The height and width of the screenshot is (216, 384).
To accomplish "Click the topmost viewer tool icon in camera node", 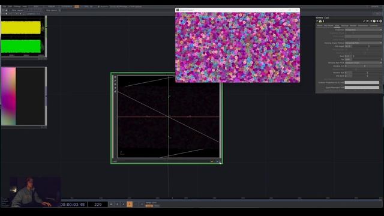I will (115, 77).
